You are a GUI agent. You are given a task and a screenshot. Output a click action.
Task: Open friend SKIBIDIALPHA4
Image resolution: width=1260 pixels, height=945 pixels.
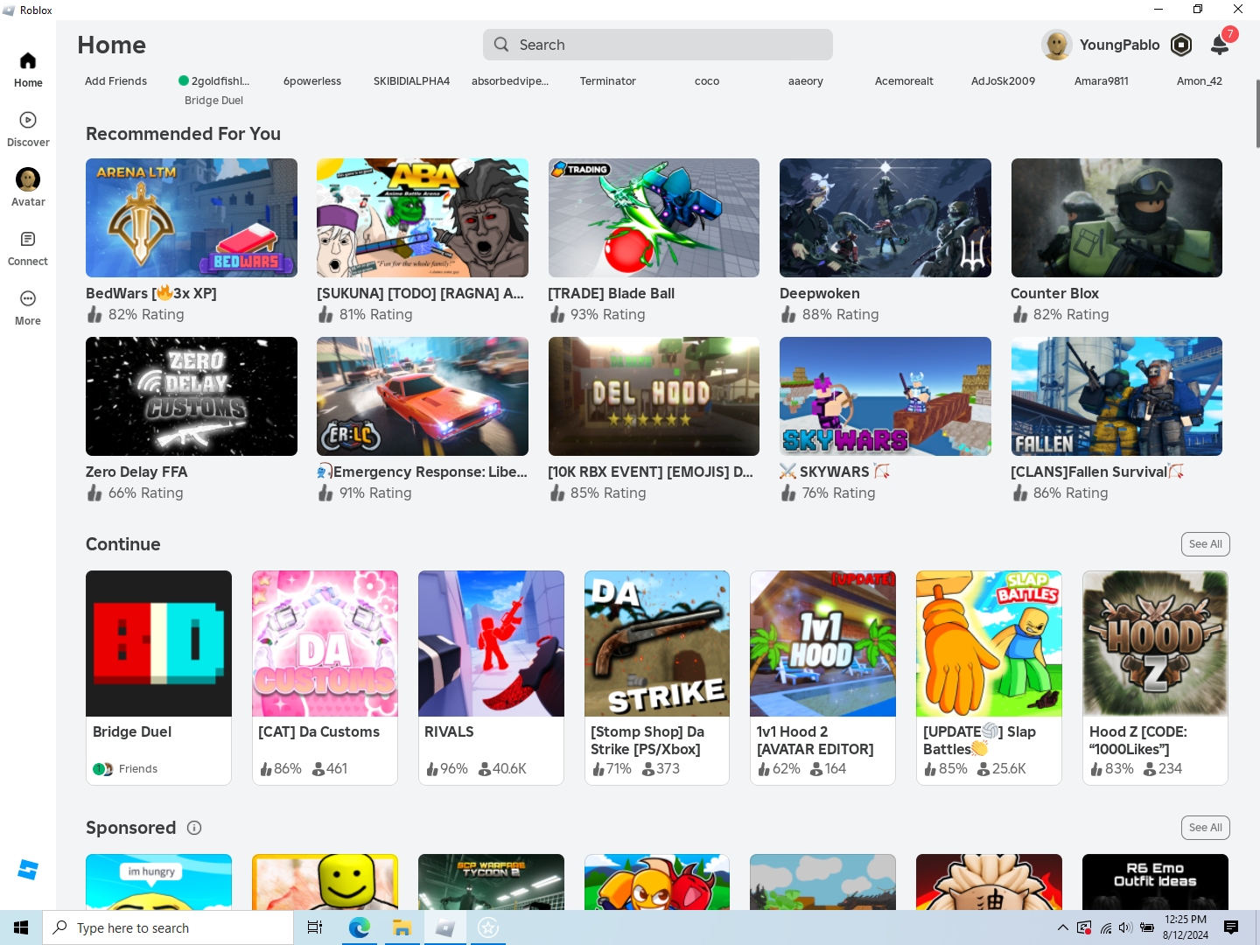click(411, 81)
